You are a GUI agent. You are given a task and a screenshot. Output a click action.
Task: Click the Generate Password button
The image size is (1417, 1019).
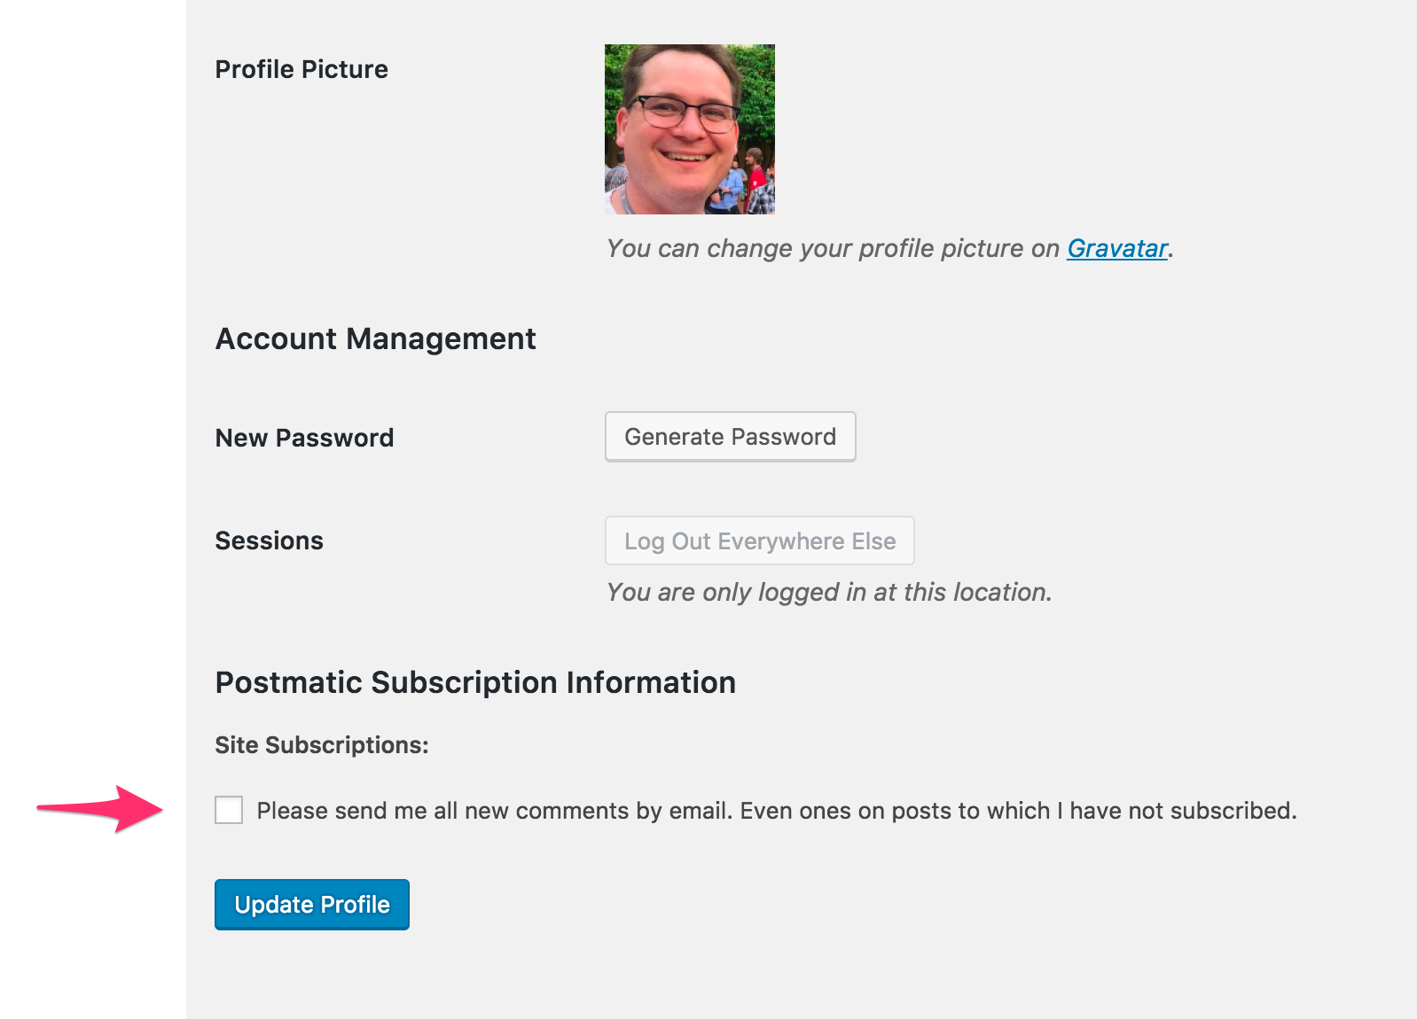pos(731,437)
